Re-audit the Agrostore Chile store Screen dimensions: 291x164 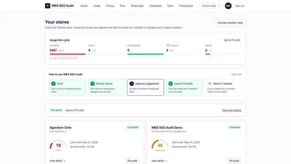[x=132, y=161]
